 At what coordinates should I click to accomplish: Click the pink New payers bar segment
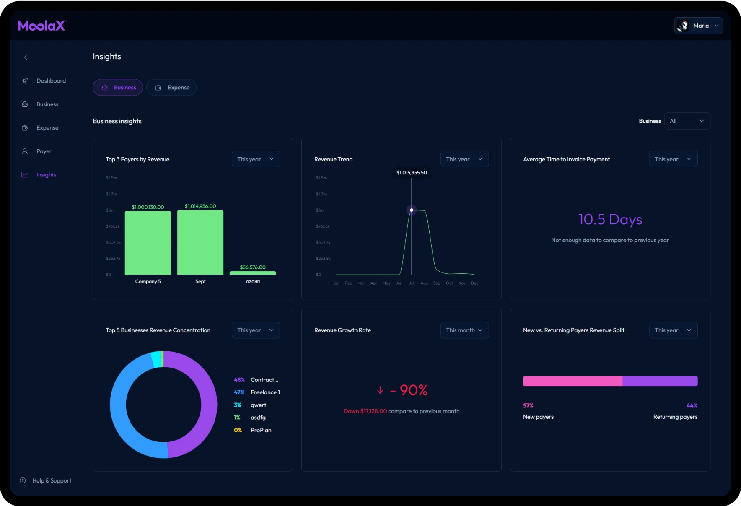pos(573,381)
